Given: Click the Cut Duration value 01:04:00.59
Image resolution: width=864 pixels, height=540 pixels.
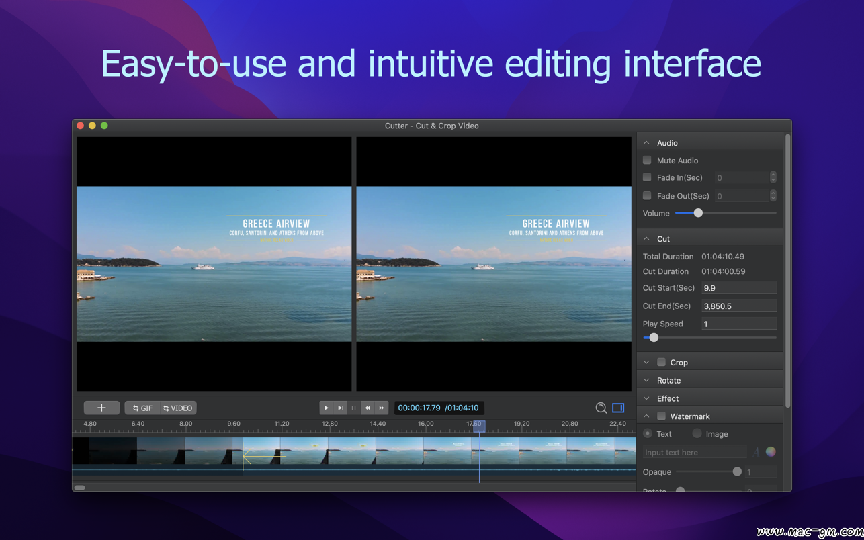Looking at the screenshot, I should [723, 271].
